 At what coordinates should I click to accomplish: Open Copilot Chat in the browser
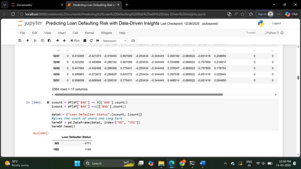[x=291, y=14]
